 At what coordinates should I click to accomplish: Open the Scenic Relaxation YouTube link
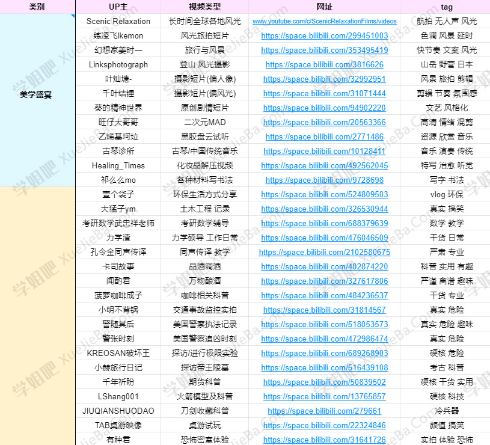(x=325, y=21)
